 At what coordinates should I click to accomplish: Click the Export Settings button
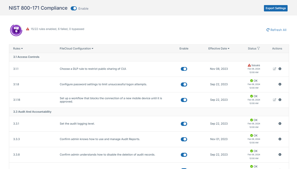tap(276, 8)
